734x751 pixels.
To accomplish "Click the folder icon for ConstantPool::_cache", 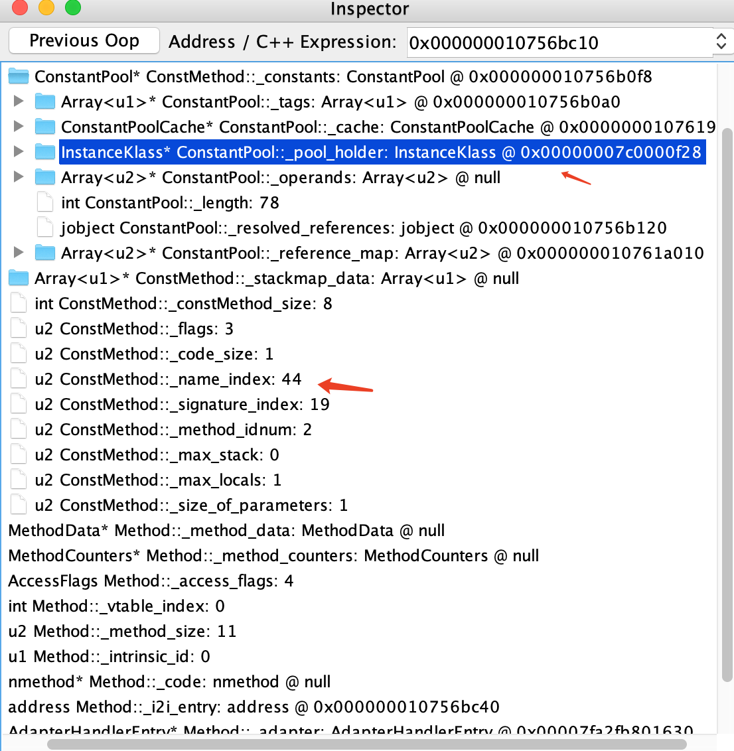I will click(44, 127).
